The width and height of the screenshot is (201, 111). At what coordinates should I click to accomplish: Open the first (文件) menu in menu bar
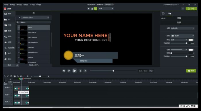pyautogui.click(x=6, y=5)
